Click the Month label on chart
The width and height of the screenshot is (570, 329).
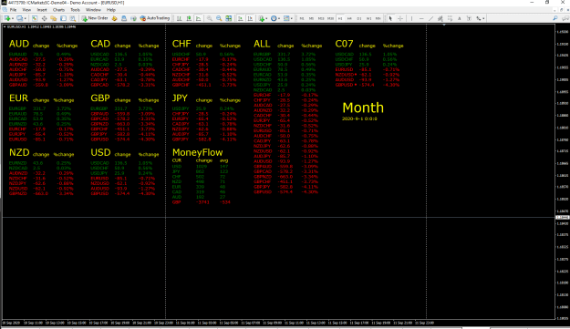point(363,108)
